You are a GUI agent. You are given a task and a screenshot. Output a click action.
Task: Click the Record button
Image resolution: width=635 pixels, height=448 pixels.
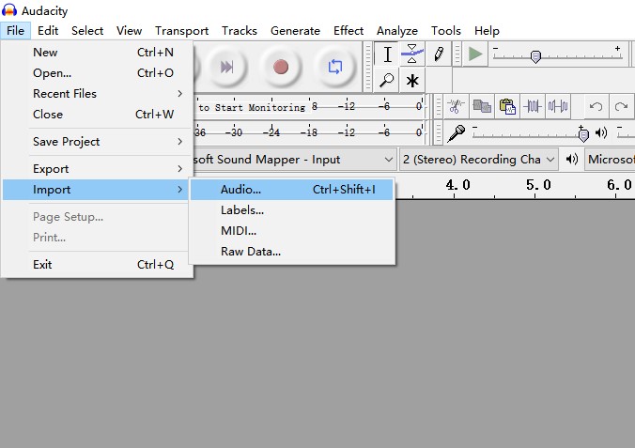coord(281,67)
